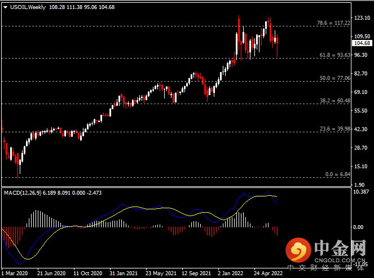The height and width of the screenshot is (278, 374).
Task: Click the 123.10 price axis label
Action: coord(361,19)
